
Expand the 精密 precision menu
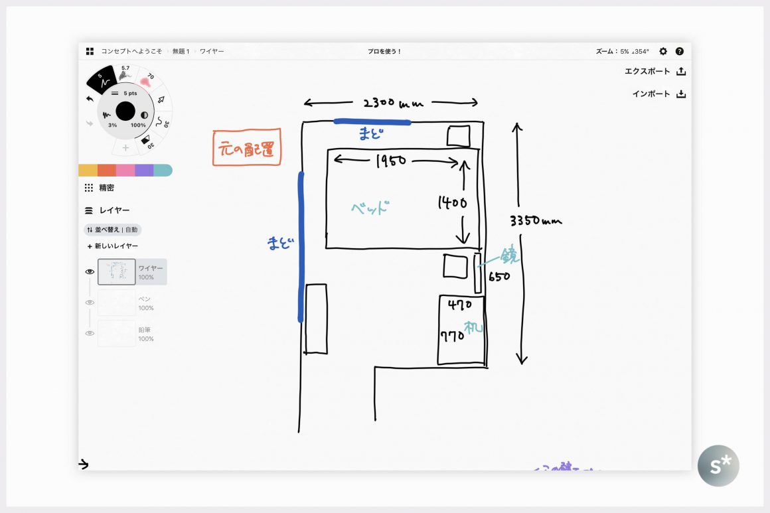pyautogui.click(x=100, y=188)
